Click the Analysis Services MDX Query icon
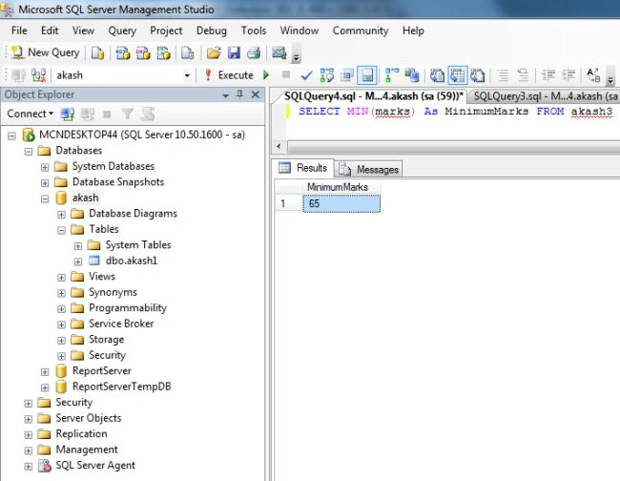This screenshot has height=481, width=620. [123, 52]
